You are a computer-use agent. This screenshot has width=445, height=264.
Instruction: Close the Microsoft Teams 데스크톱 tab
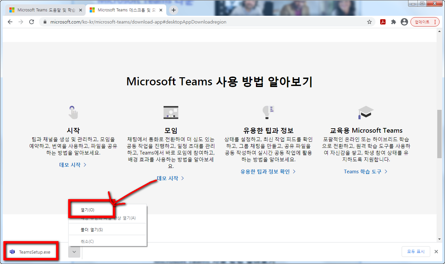tap(161, 10)
